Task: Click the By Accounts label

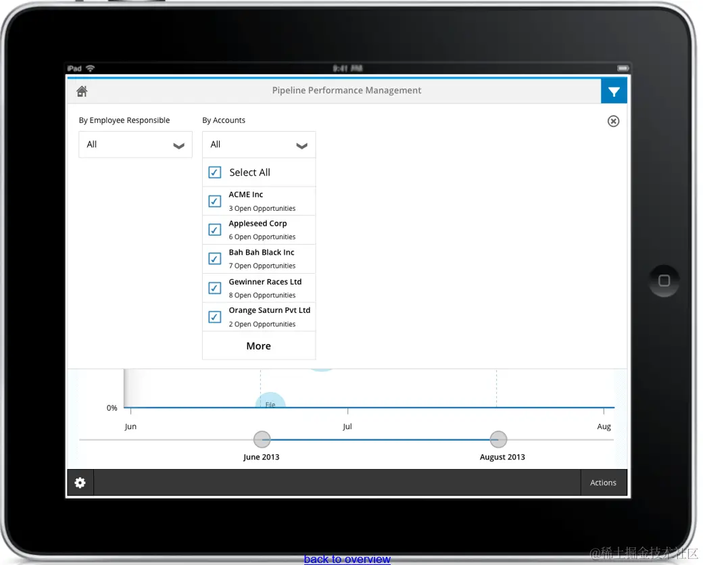Action: (224, 120)
